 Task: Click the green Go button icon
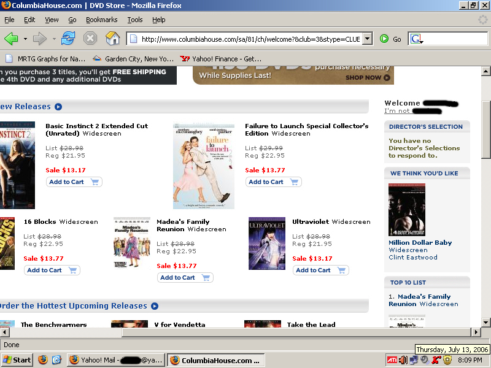point(384,39)
